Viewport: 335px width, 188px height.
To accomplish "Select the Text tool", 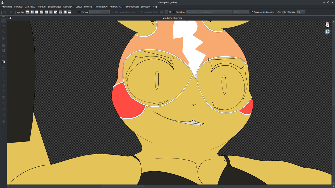I will [3, 98].
